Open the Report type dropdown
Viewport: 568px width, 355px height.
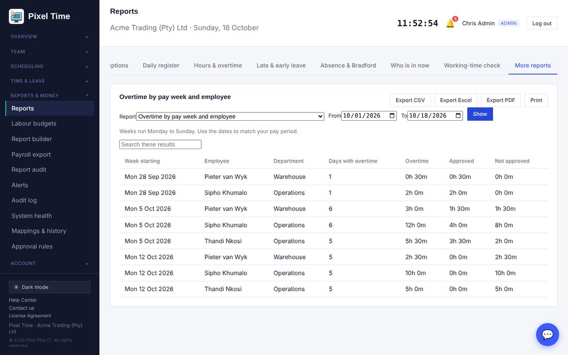pos(230,116)
